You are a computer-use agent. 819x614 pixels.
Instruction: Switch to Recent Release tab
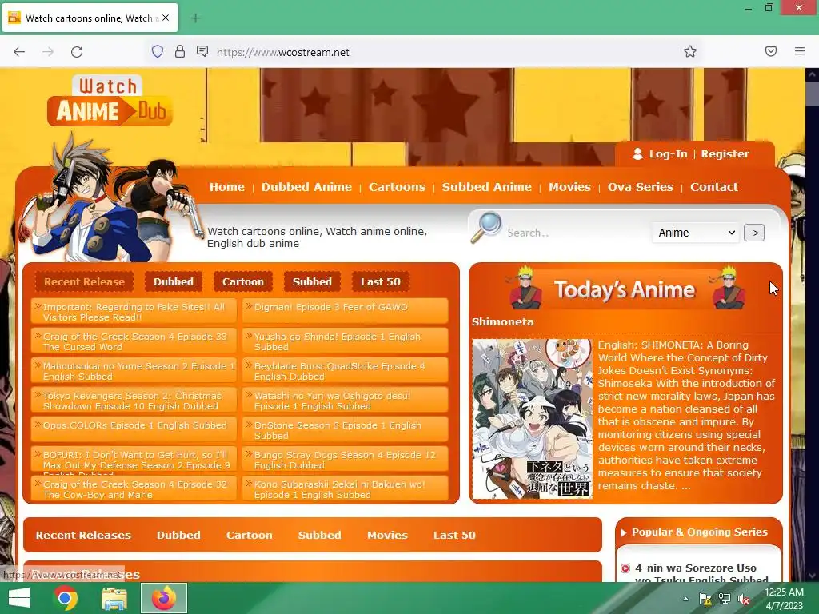(x=84, y=281)
